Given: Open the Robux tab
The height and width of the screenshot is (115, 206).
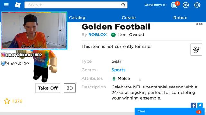Looking at the screenshot, I should coord(180,18).
